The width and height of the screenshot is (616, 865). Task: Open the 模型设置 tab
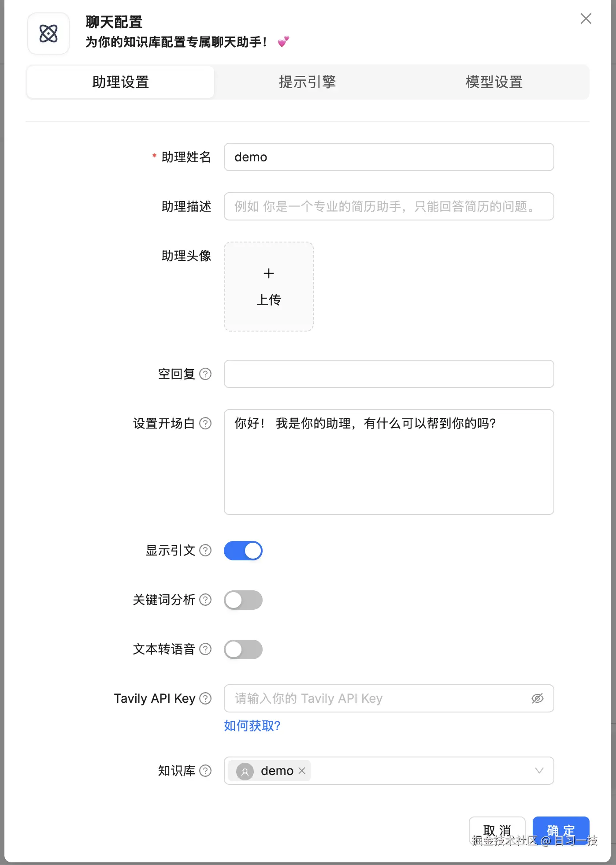(494, 82)
